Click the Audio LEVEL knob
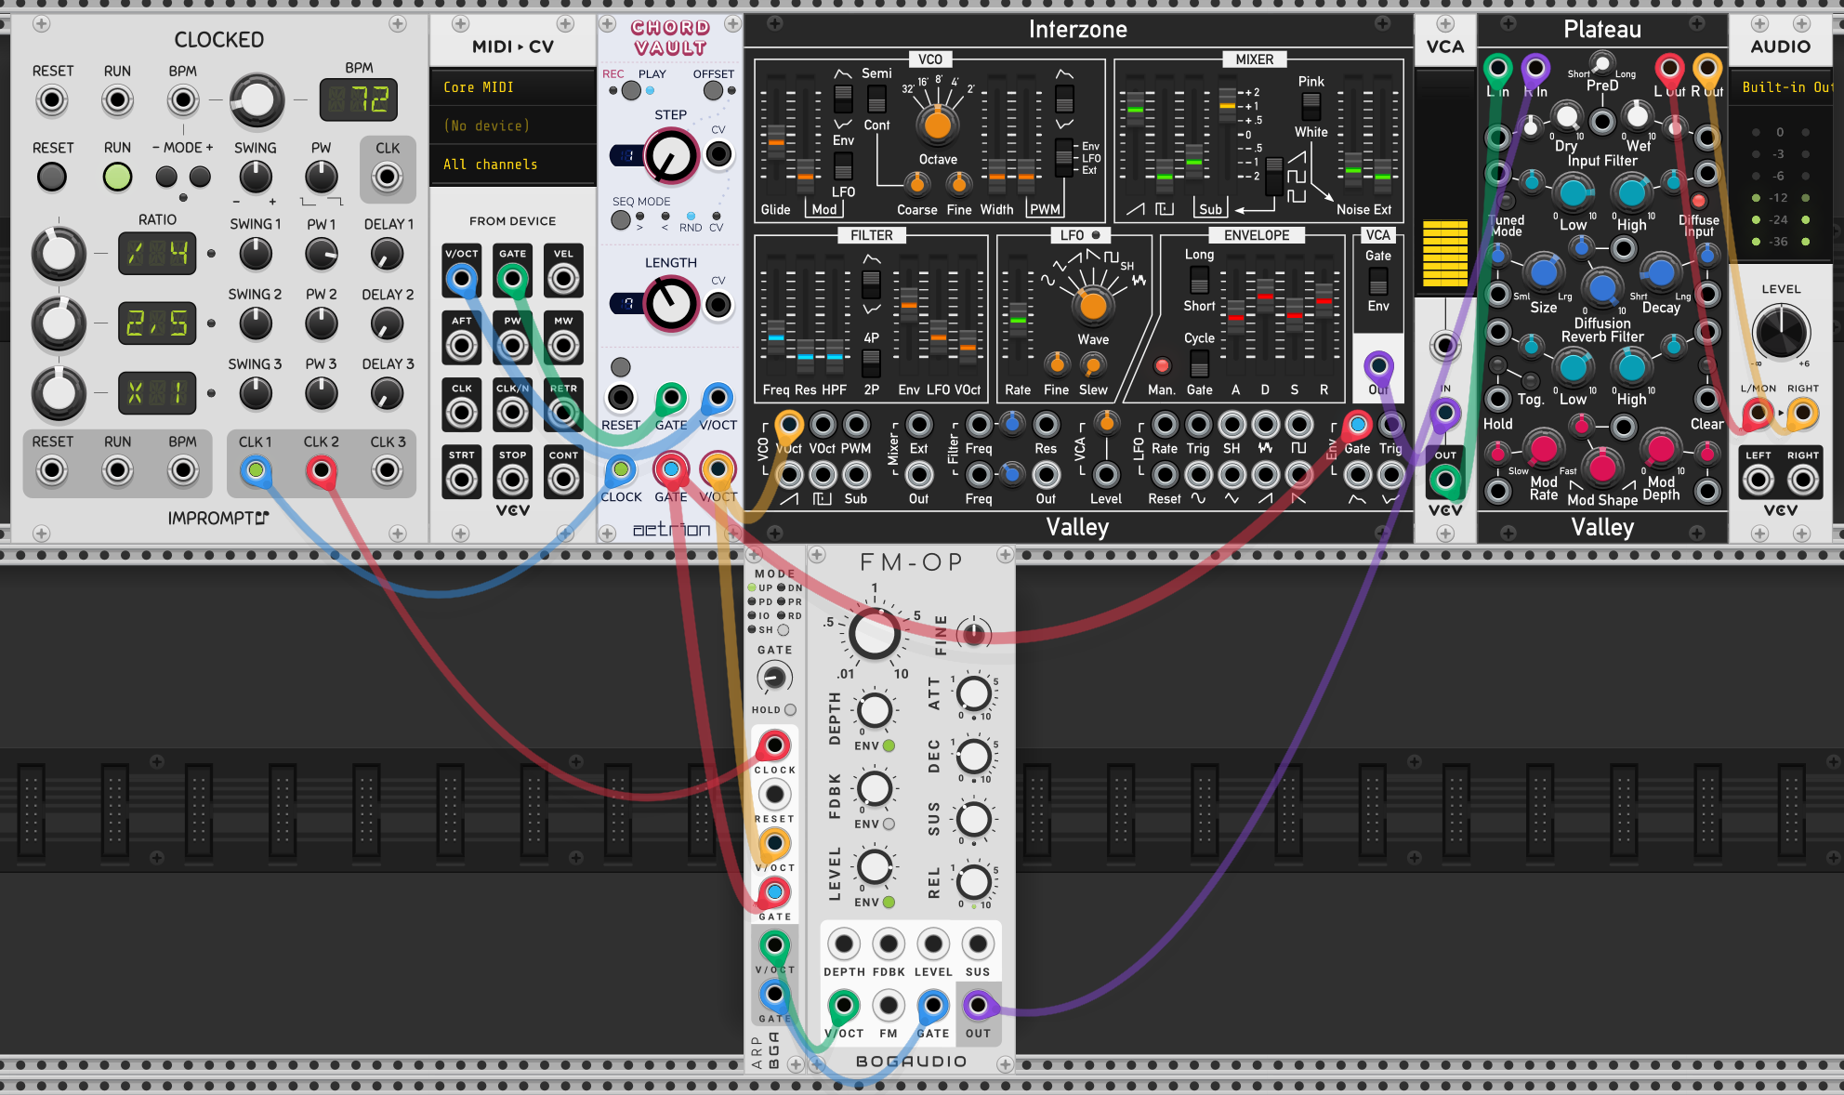1844x1095 pixels. 1781,332
